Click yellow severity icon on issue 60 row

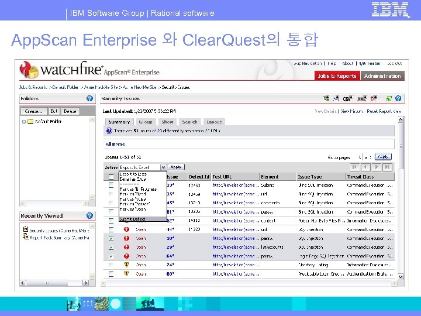126,273
